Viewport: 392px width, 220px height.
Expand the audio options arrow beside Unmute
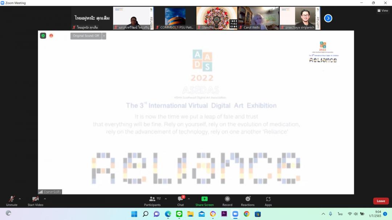coord(20,199)
